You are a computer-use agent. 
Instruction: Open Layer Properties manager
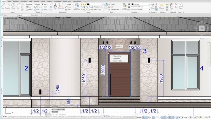[x=77, y=7]
